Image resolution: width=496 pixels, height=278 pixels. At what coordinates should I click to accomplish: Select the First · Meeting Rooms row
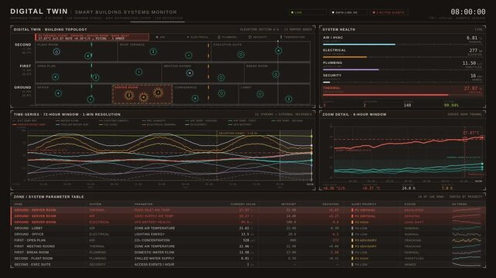[248, 246]
